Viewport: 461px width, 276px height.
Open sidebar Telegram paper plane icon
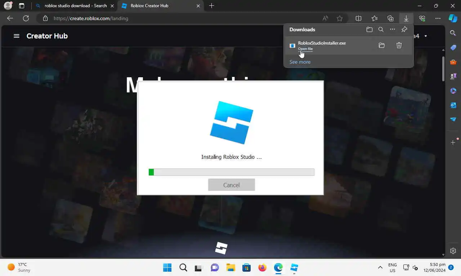(453, 119)
